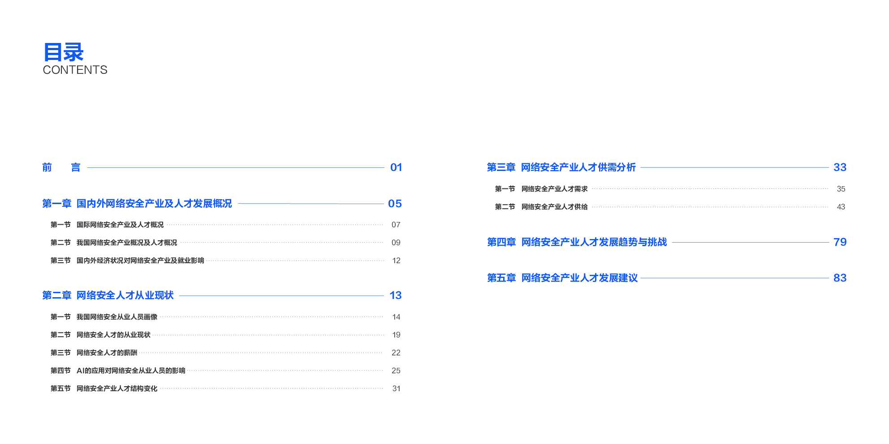Click page number 19
Viewport: 889px width, 444px height.
(396, 335)
